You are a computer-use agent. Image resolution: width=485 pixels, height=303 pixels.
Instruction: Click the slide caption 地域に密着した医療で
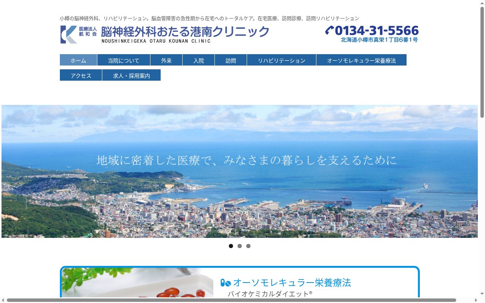(x=247, y=160)
